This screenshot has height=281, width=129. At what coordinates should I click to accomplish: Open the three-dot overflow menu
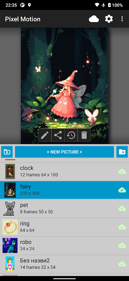pyautogui.click(x=122, y=19)
